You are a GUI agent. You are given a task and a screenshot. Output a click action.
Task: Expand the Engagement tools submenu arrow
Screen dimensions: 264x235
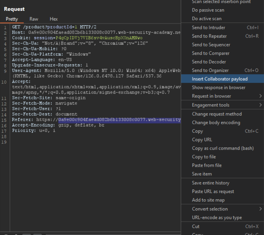coord(261,105)
